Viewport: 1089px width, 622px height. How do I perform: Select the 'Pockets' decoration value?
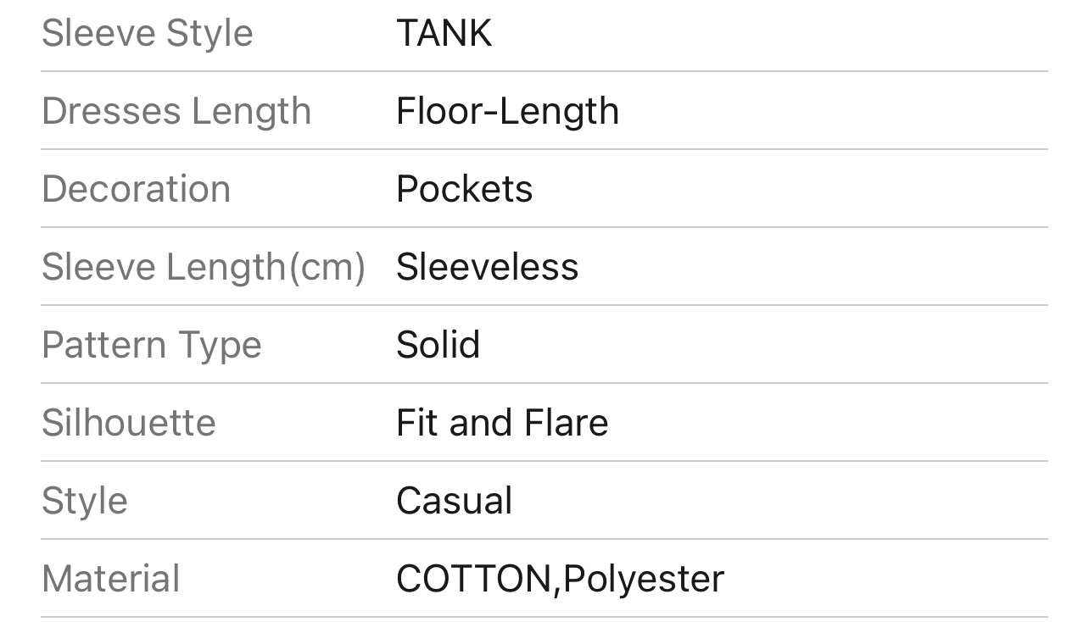(464, 189)
